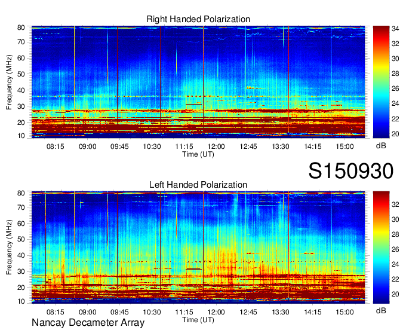The height and width of the screenshot is (330, 406).
Task: Click the 'Right Handed Polarization' plot title
Action: (x=198, y=19)
